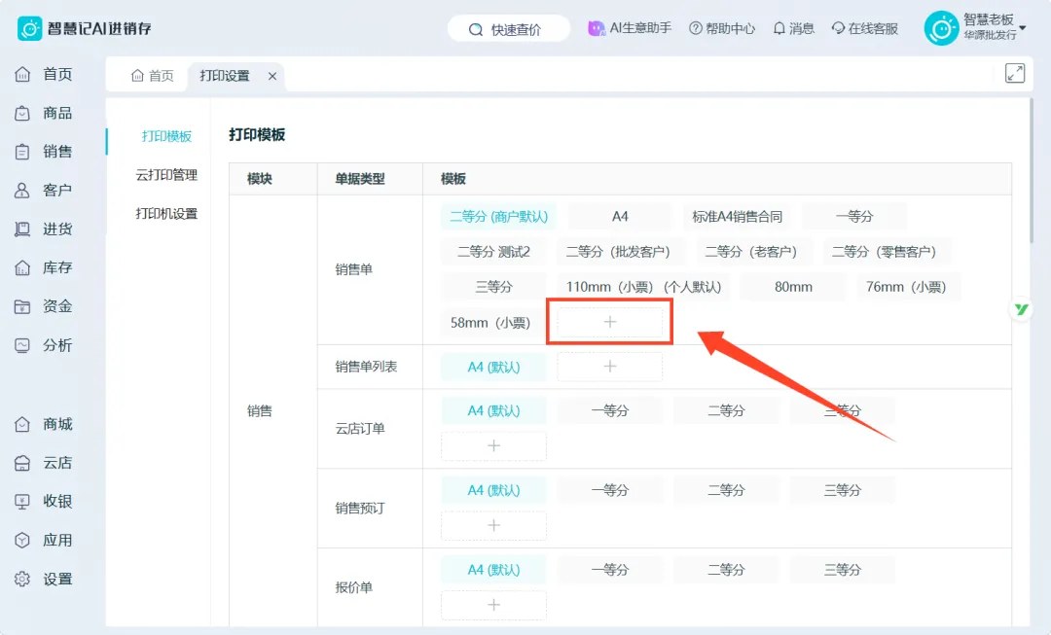Select 云店订单 A4 (默认) template
Viewport: 1051px width, 635px height.
coord(493,410)
